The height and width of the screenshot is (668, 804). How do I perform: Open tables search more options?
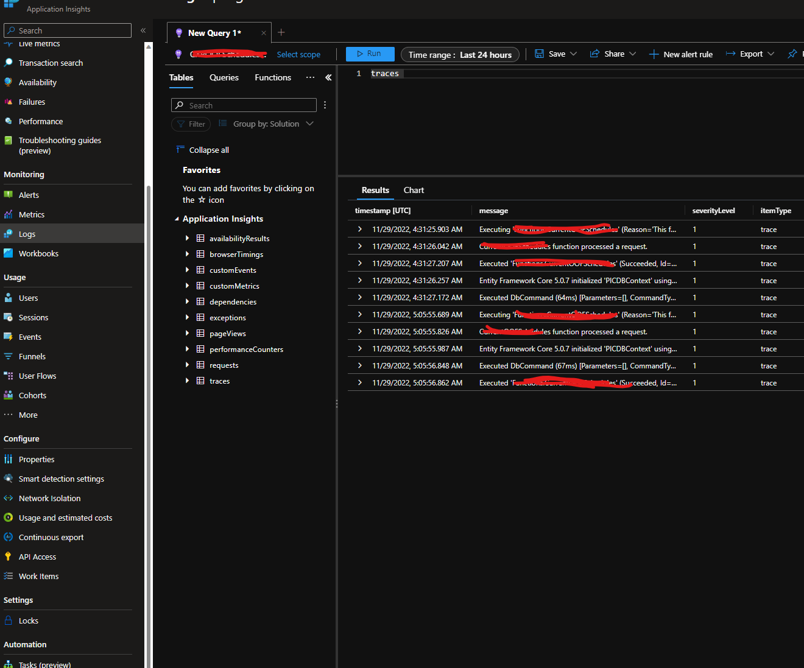coord(325,105)
